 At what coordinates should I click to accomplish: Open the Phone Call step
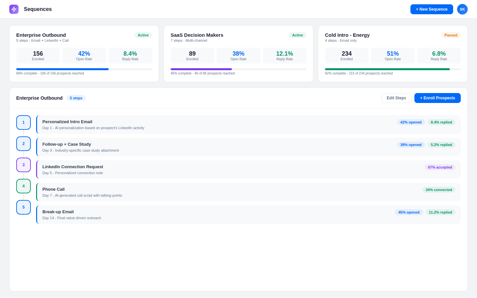coord(248,192)
